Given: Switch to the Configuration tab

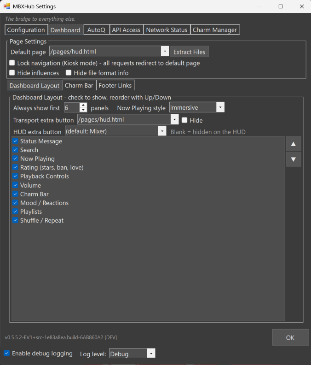Looking at the screenshot, I should 26,30.
